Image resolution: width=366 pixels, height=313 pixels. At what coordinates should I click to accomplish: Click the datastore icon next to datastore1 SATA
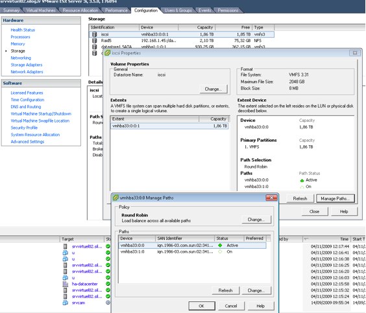(95, 47)
